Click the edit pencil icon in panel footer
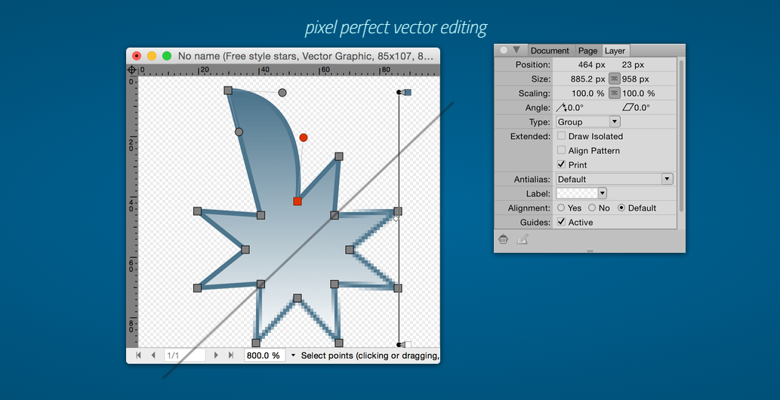 coord(522,239)
